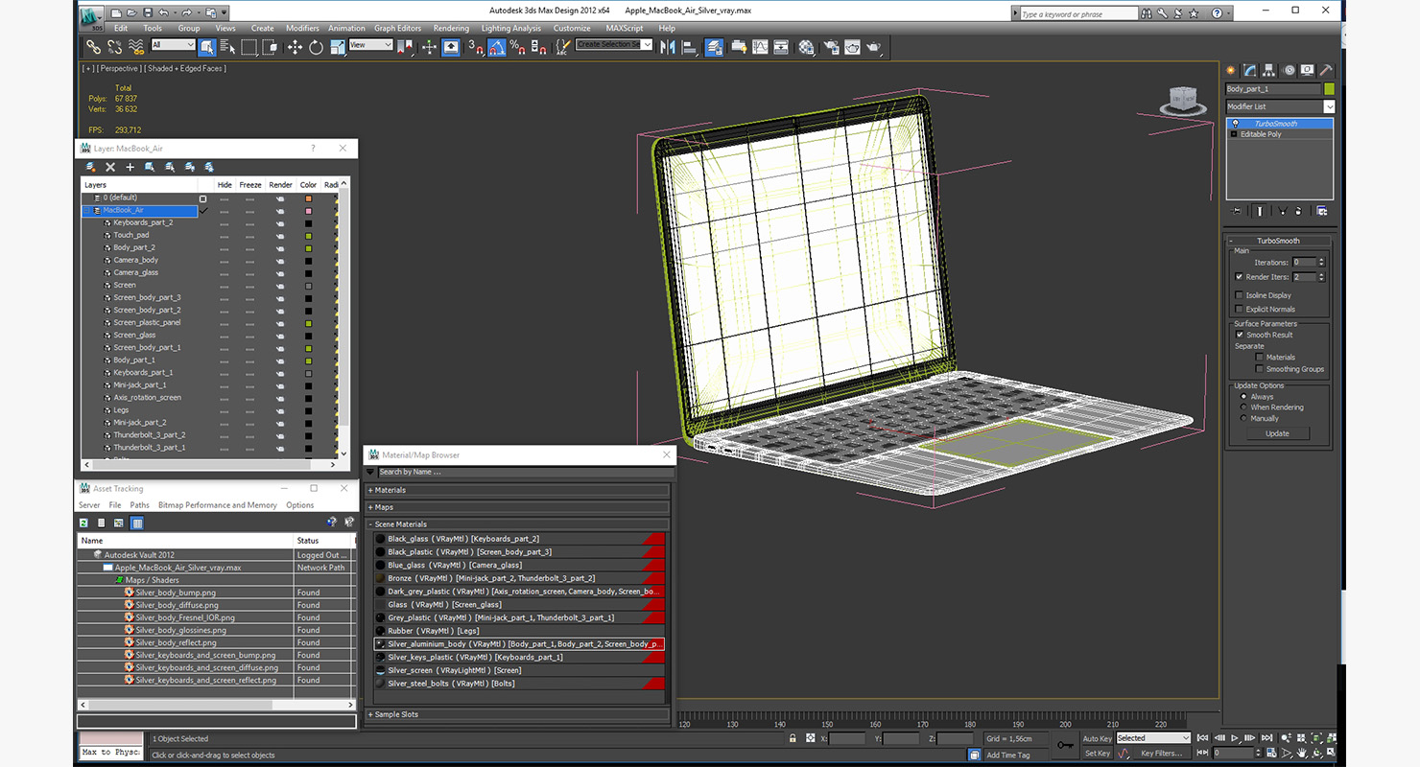Toggle the Angle Snap tool
1420x767 pixels.
click(497, 46)
